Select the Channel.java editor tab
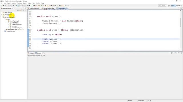Image resolution: width=183 pixels, height=102 pixels. pos(62,8)
